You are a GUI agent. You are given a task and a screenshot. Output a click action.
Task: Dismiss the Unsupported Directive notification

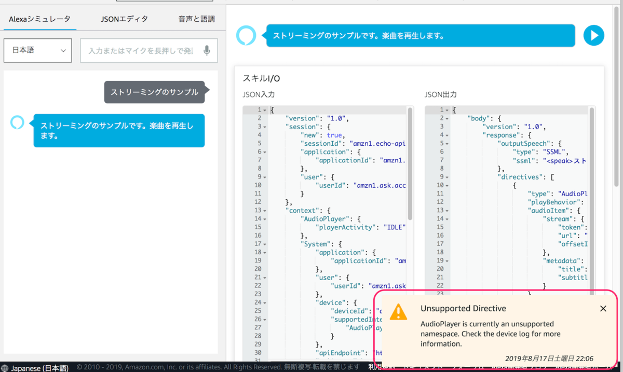603,309
